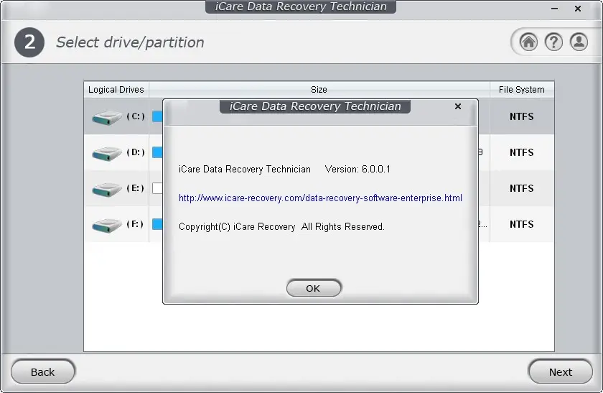Select NTFS cell in E: row
Viewport: 603px width, 393px height.
coord(521,188)
